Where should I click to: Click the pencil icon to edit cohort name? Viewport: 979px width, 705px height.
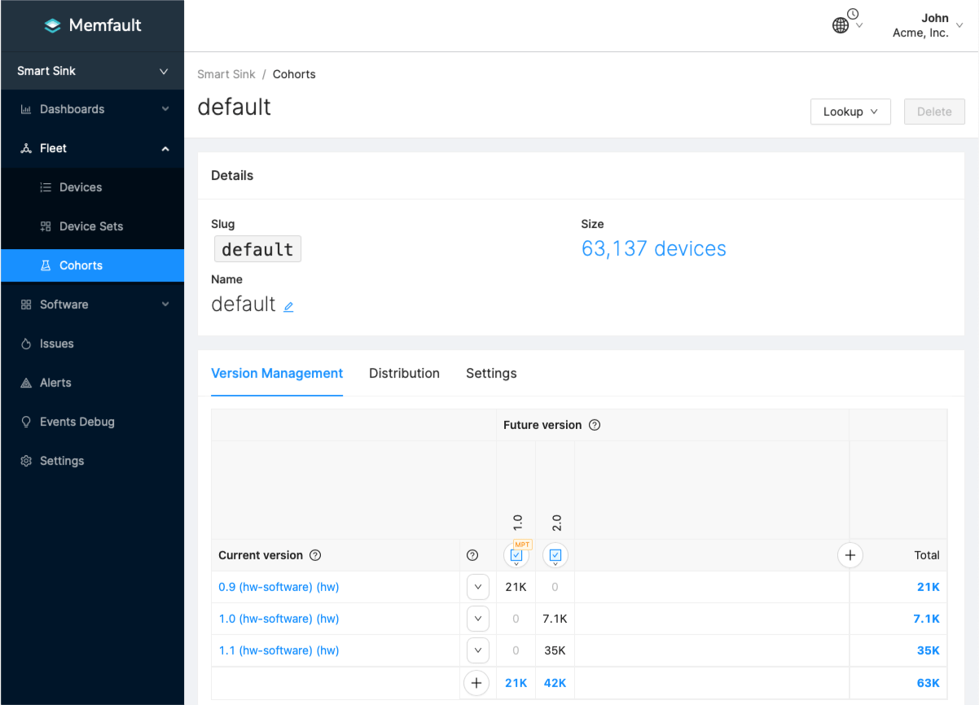click(x=288, y=307)
